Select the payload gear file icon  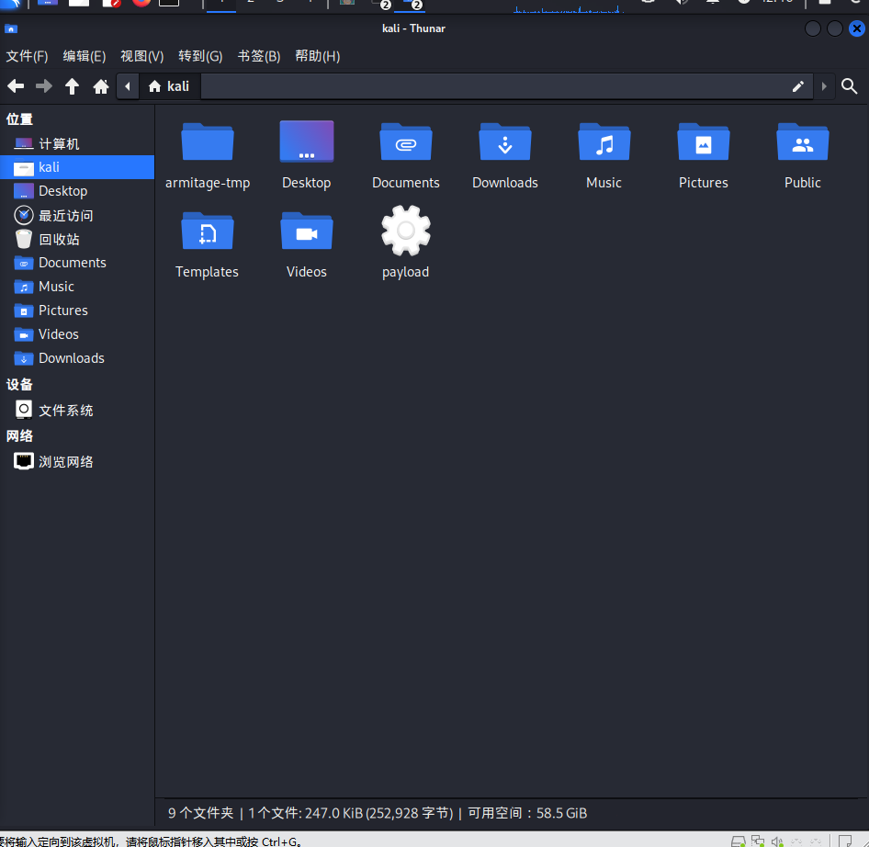click(406, 231)
